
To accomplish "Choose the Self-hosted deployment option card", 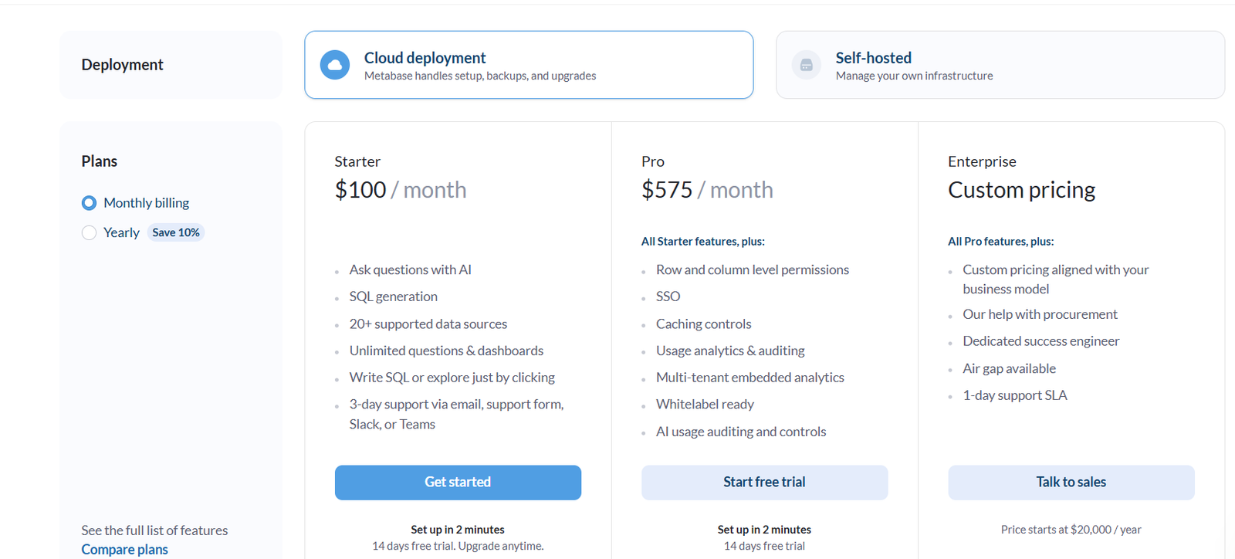I will click(x=1000, y=65).
